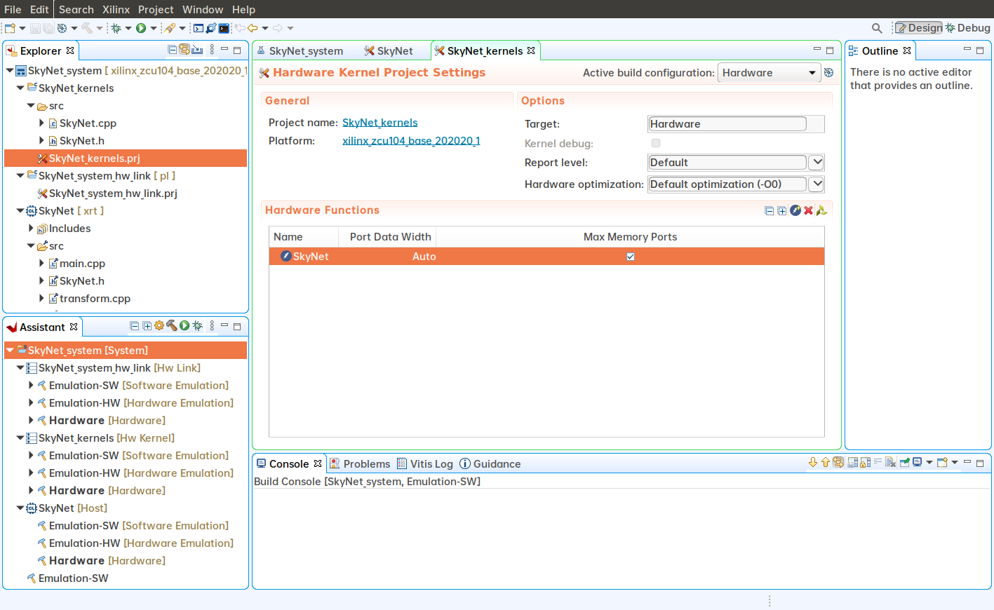Select the SkyNet hardware function row
The image size is (994, 610).
(546, 257)
